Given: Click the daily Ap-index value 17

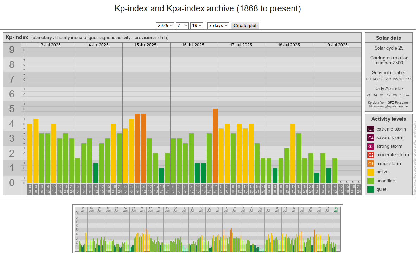Looking at the screenshot, I should 389,95.
